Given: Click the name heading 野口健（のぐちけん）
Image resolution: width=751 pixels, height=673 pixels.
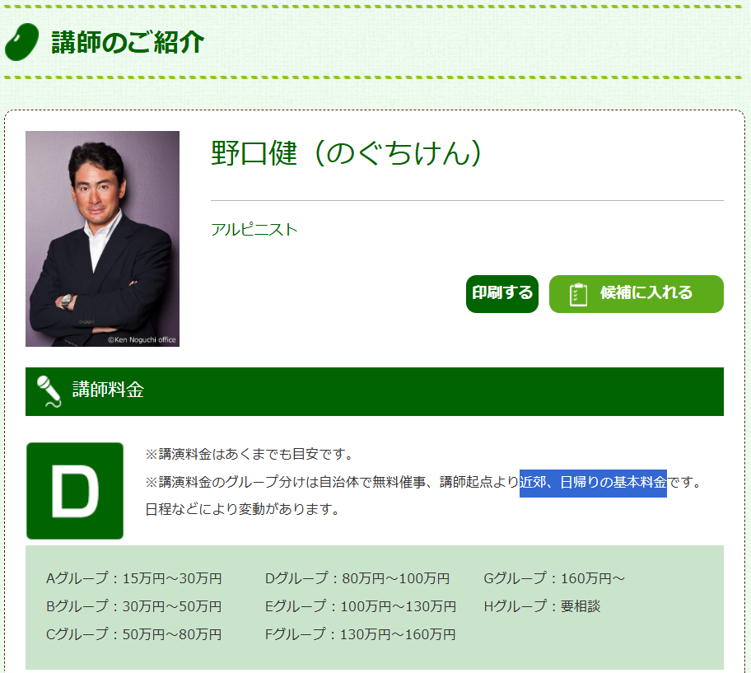Looking at the screenshot, I should [346, 153].
